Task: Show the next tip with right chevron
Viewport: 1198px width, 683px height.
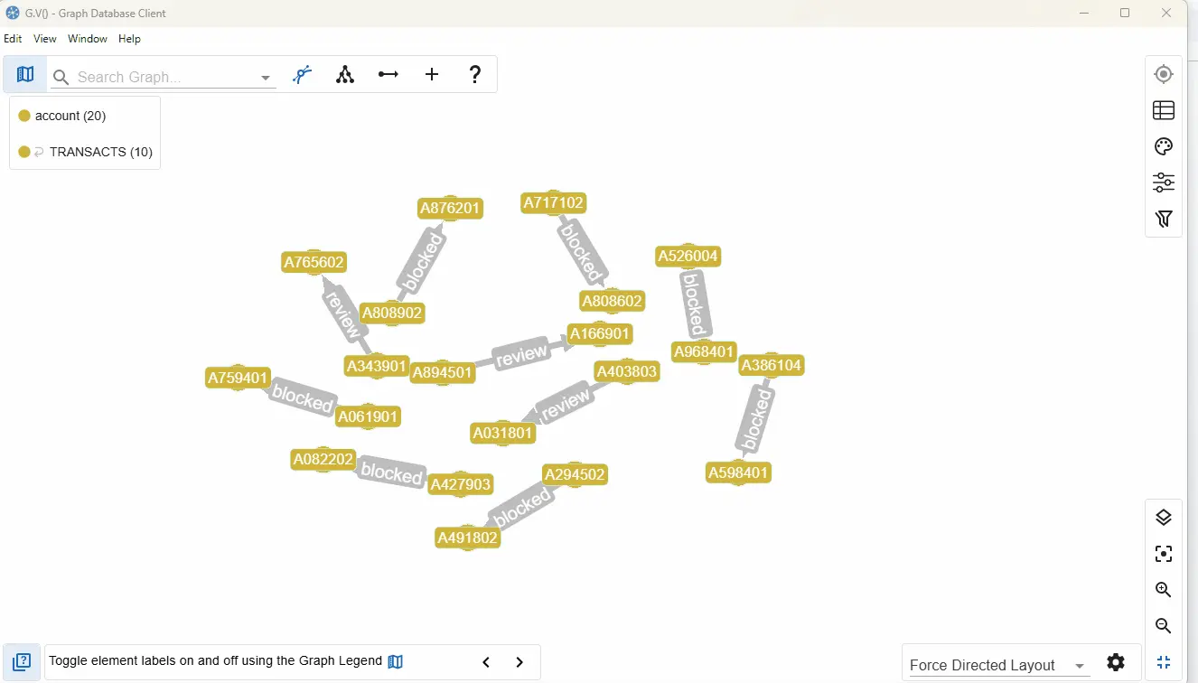Action: pos(519,661)
